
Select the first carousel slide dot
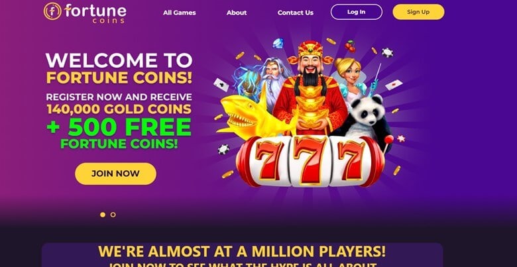click(103, 215)
